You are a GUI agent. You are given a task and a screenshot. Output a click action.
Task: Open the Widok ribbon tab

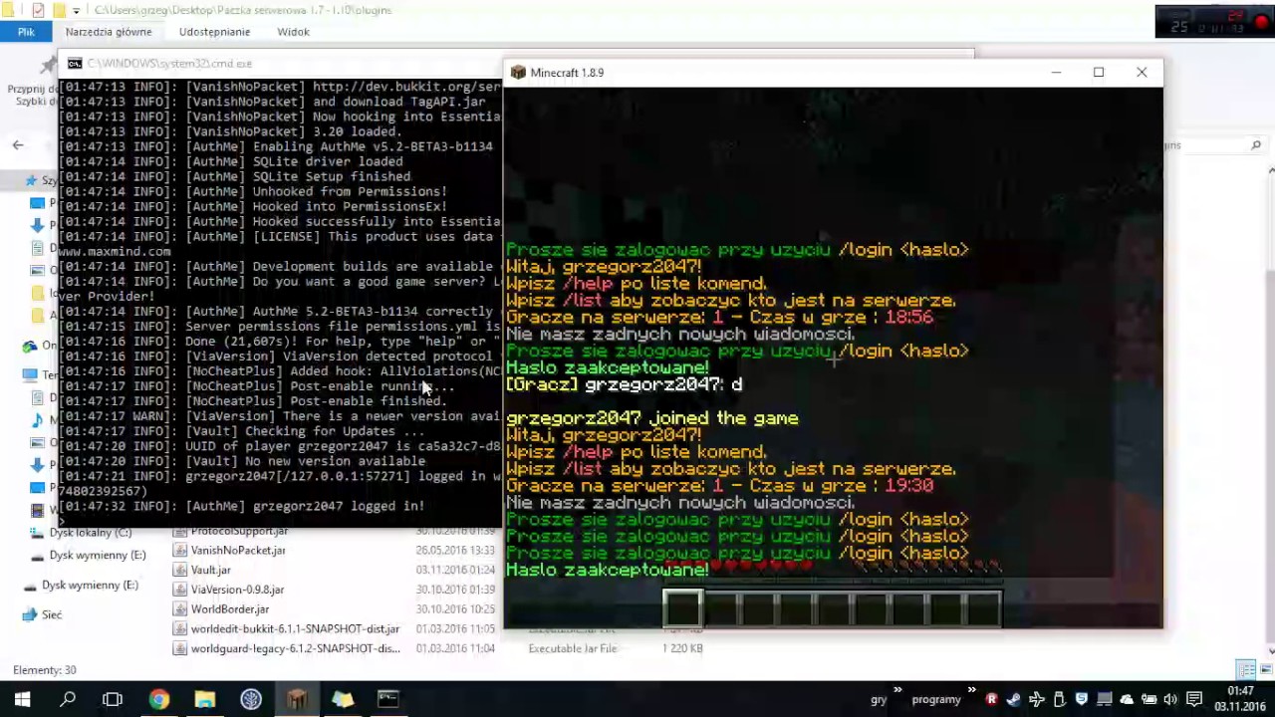tap(293, 32)
